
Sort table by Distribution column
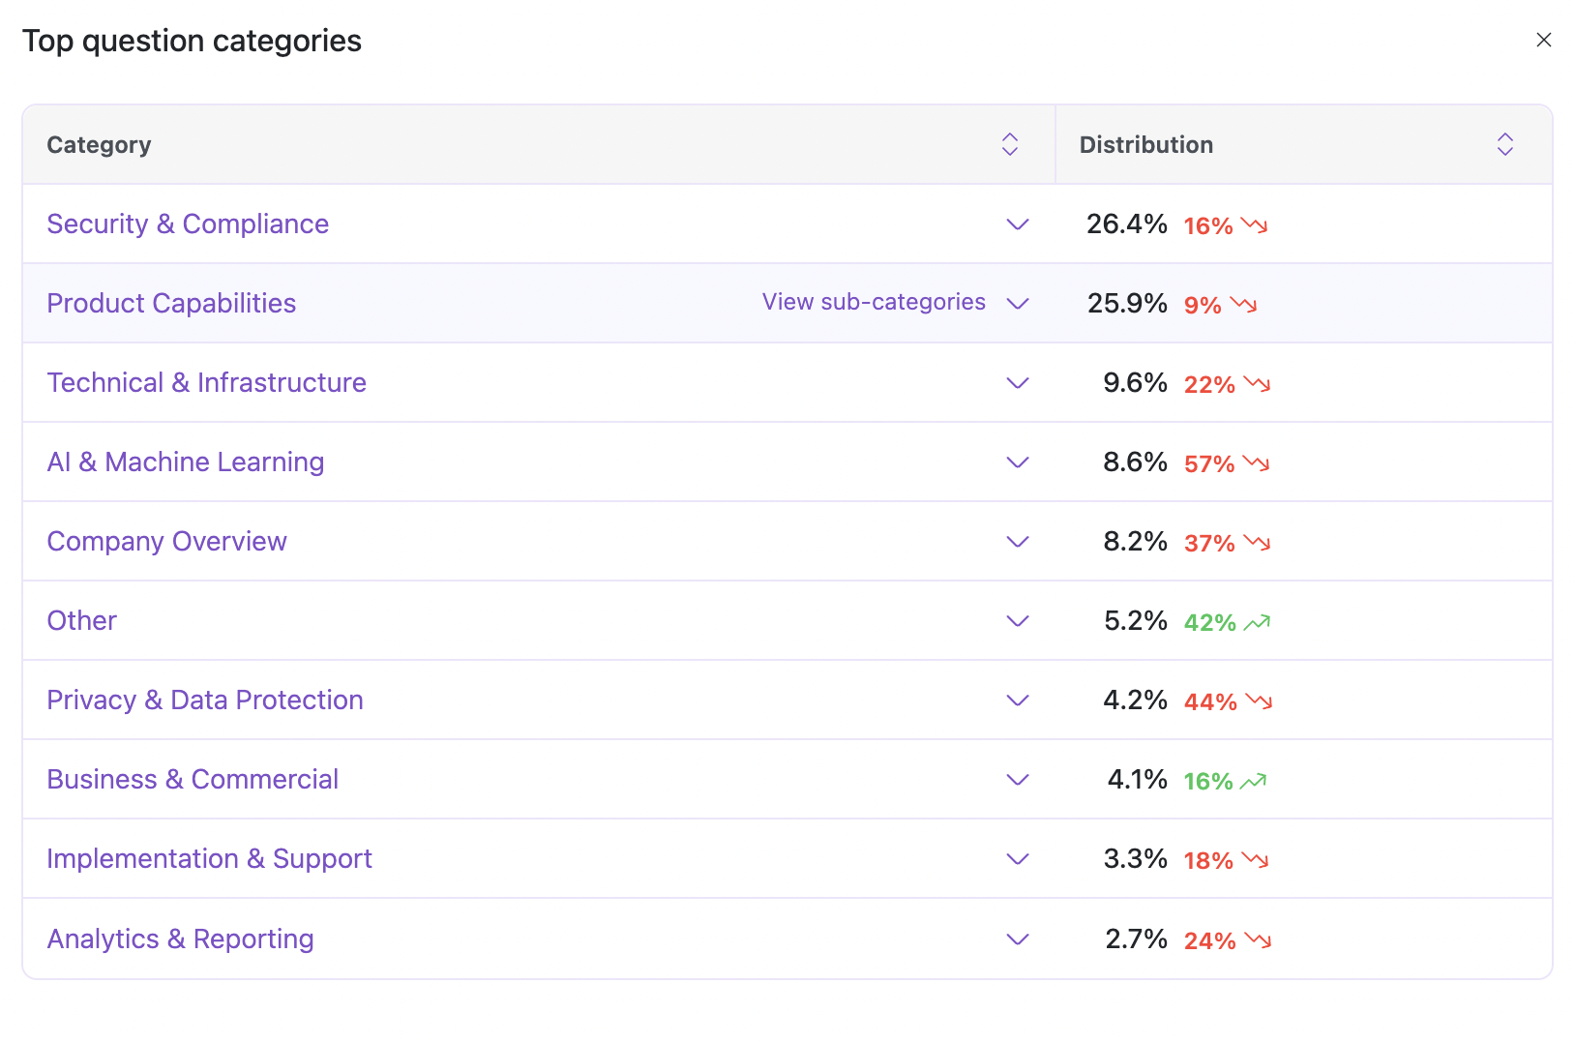(1504, 144)
